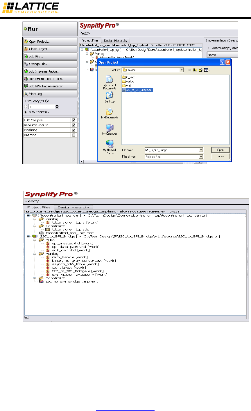Click the Run button with green indicator
251x411 pixels.
coord(50,29)
